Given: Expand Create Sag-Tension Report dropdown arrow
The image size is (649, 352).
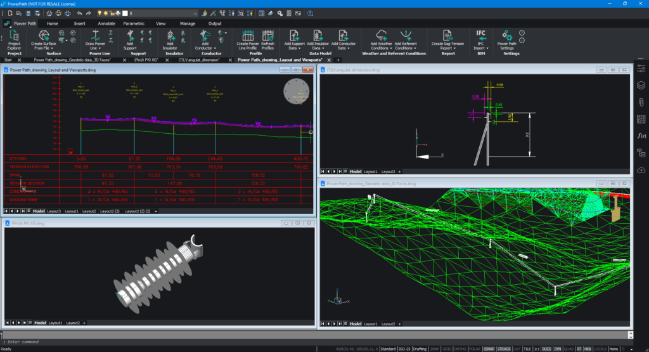Looking at the screenshot, I should (455, 48).
